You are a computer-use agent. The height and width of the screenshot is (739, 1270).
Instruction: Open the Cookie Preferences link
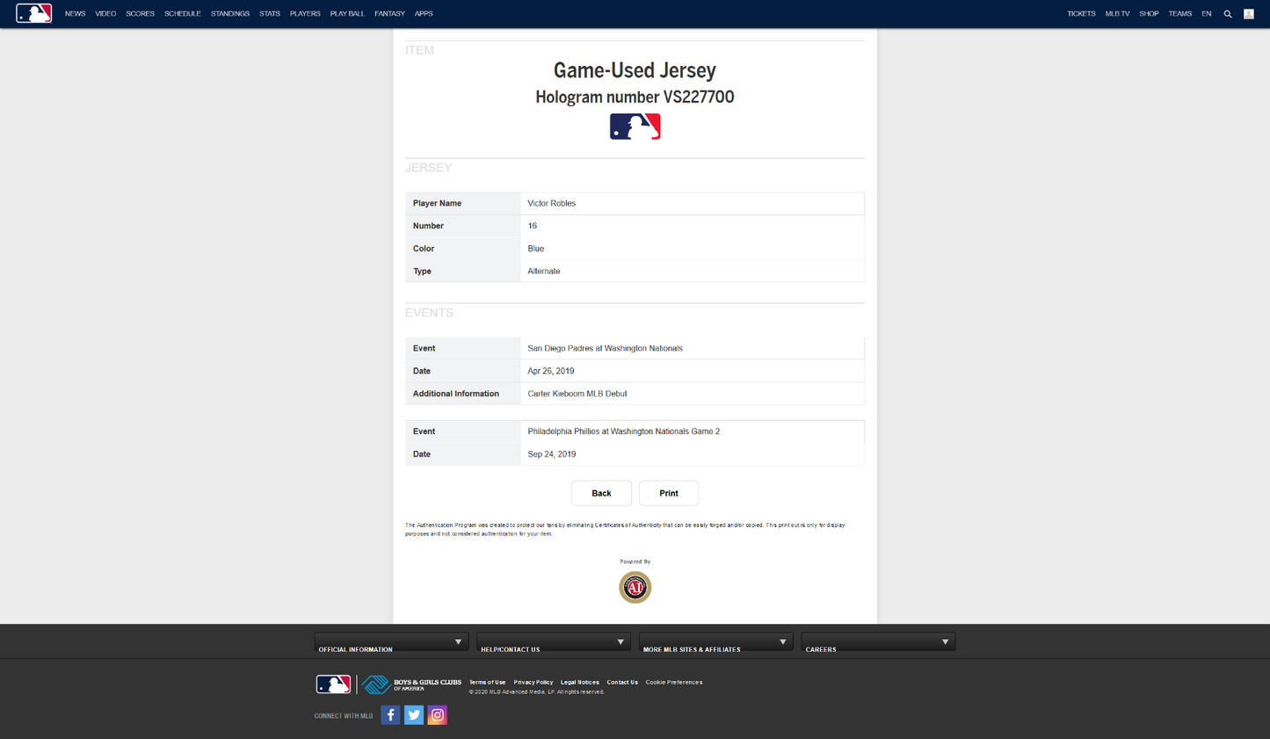click(x=673, y=682)
